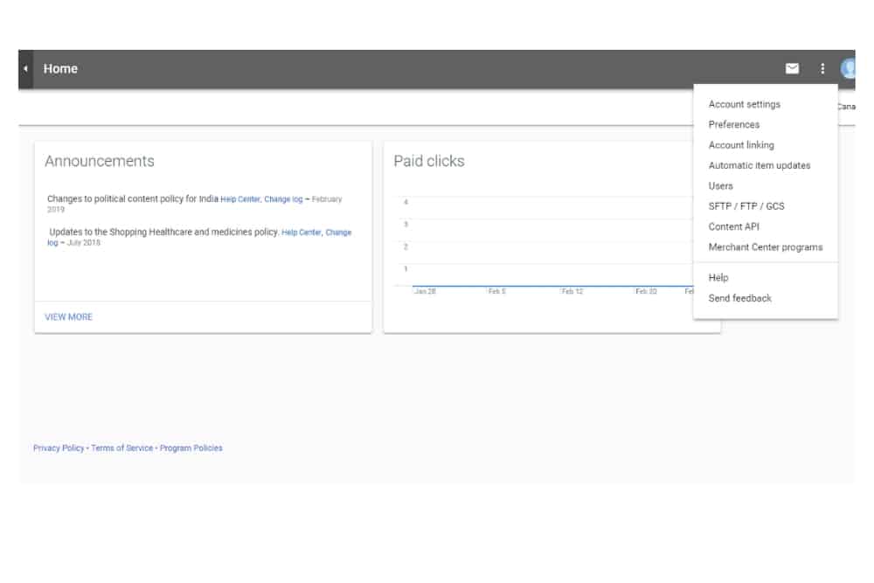
Task: Open Account linking
Action: (x=740, y=145)
